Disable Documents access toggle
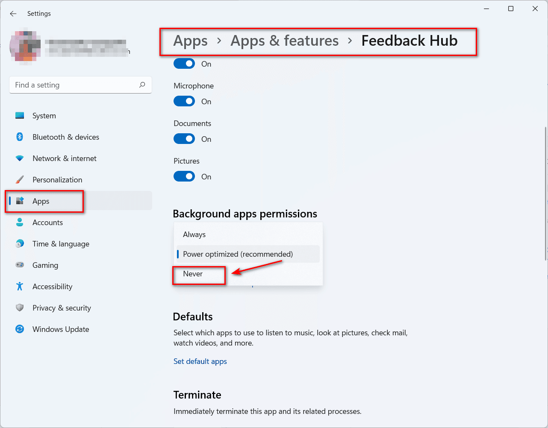The height and width of the screenshot is (428, 548). pos(184,139)
